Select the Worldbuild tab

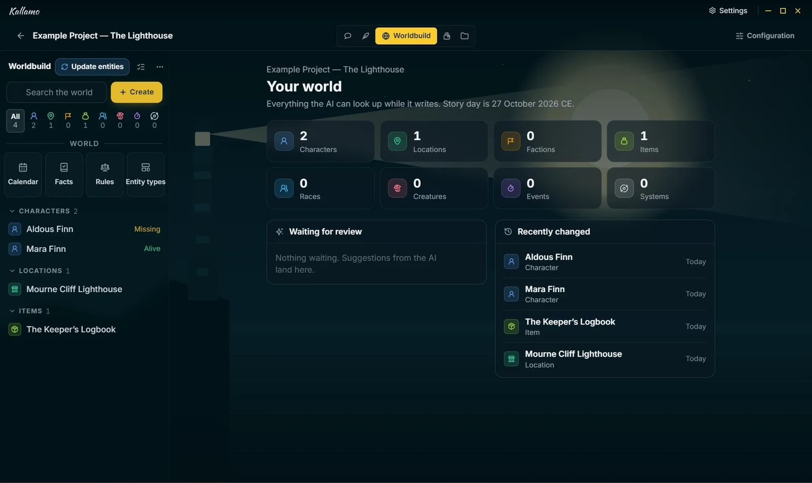point(406,36)
